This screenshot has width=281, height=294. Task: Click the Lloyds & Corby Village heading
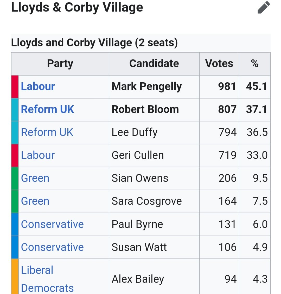(77, 8)
